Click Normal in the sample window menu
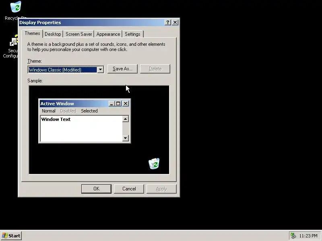Image resolution: width=322 pixels, height=241 pixels. pyautogui.click(x=48, y=111)
